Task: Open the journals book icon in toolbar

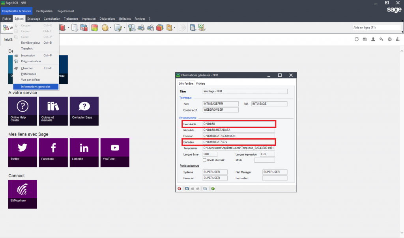Action: click(62, 28)
